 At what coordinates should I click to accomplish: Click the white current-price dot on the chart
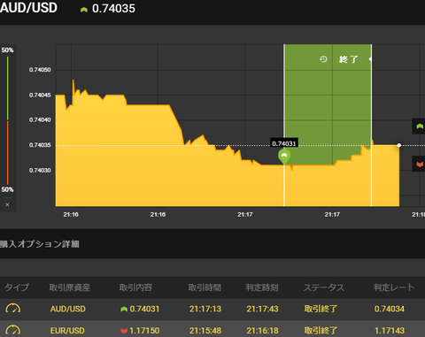[x=399, y=145]
